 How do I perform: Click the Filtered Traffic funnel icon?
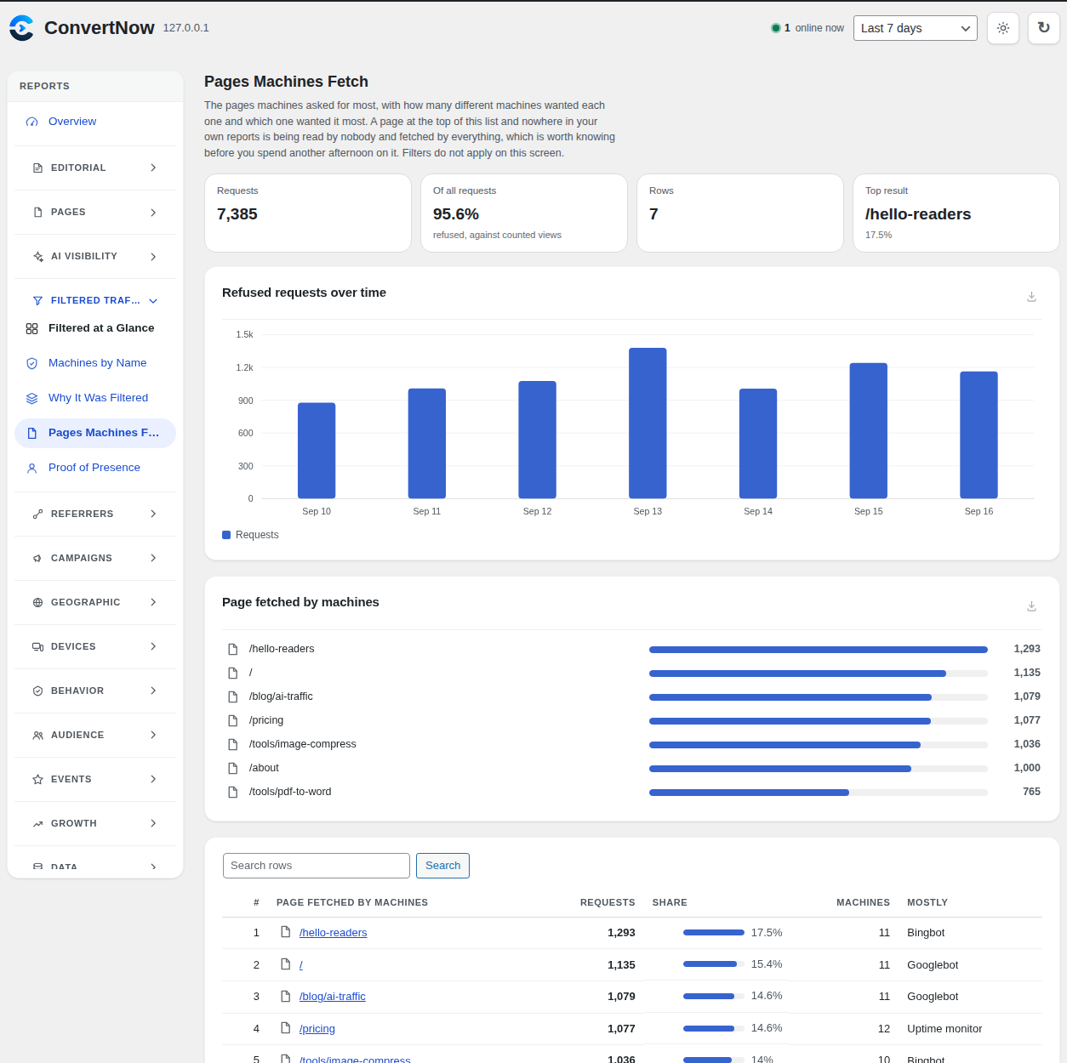pos(37,301)
